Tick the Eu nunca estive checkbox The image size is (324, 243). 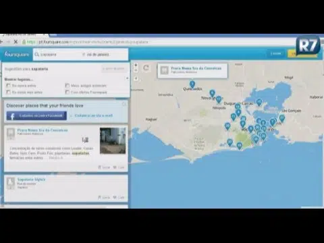click(9, 86)
